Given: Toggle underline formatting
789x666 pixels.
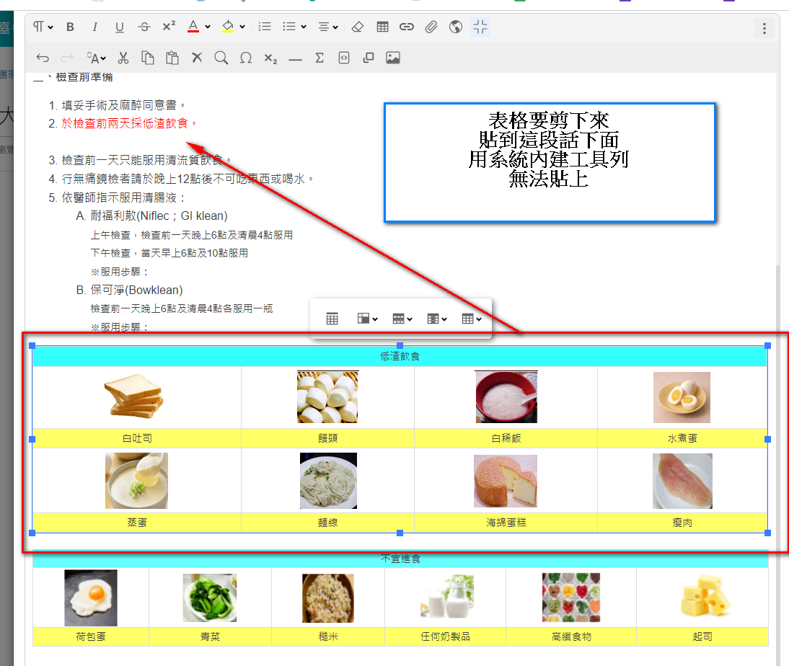Looking at the screenshot, I should [119, 27].
